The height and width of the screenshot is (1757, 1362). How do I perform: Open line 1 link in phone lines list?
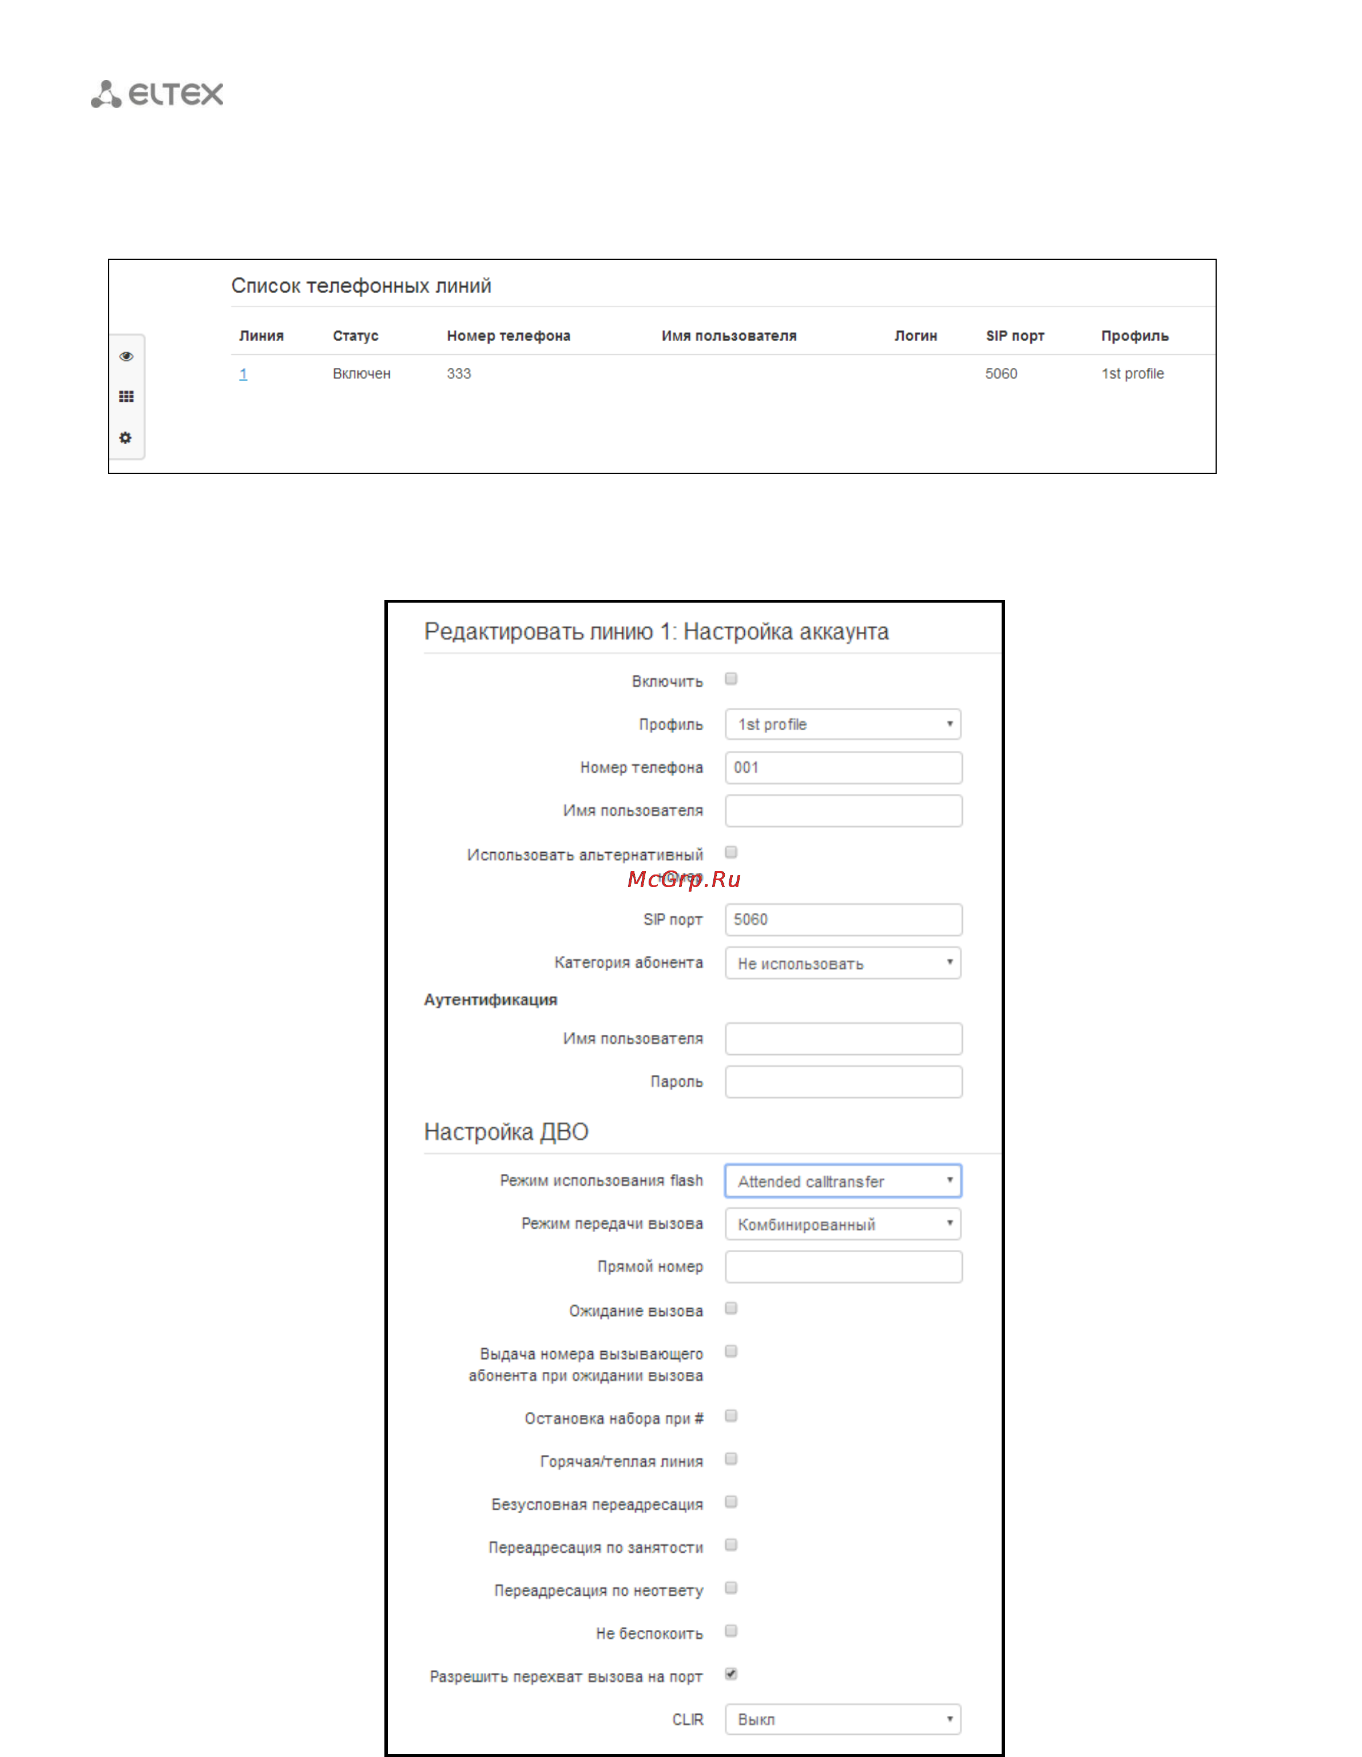(x=243, y=374)
